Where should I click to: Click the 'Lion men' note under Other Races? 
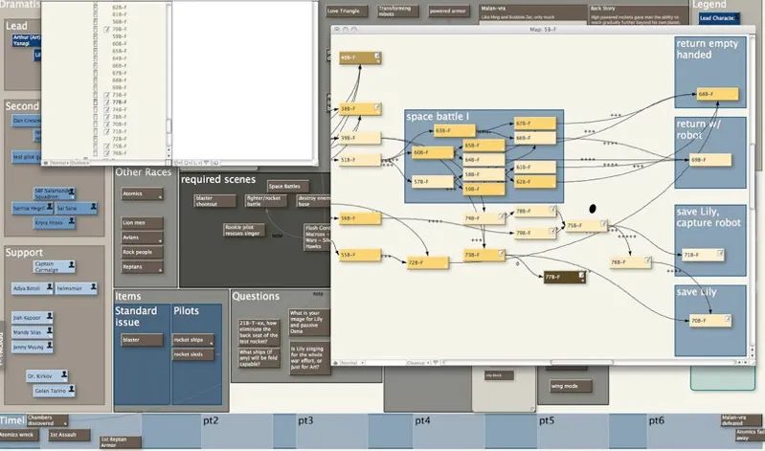(142, 222)
